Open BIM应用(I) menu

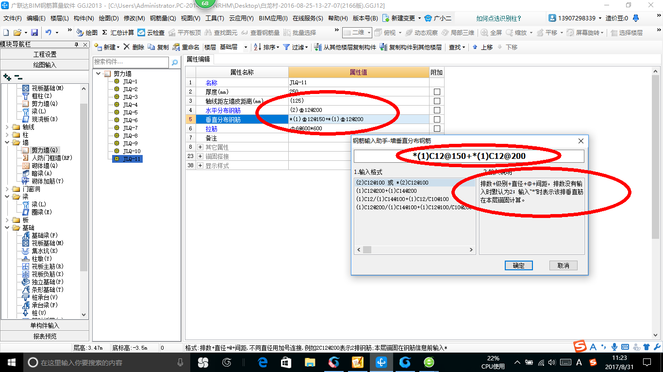point(273,18)
